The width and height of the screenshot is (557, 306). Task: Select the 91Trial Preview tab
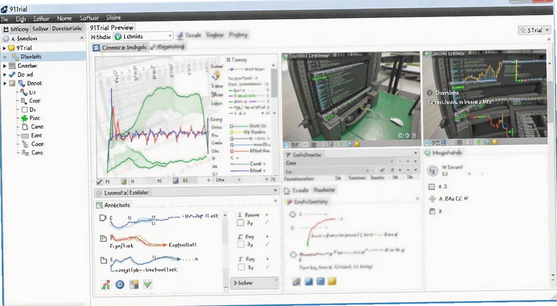[111, 28]
